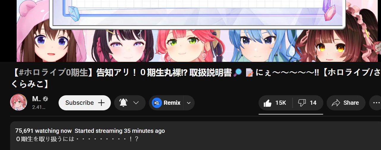Screen dimensions: 381x150
Task: Click the verified checkmark badge beside channel name
Action: tap(45, 99)
